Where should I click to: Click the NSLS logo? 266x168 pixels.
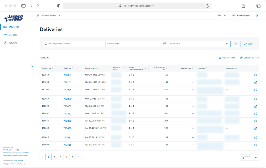tap(13, 18)
